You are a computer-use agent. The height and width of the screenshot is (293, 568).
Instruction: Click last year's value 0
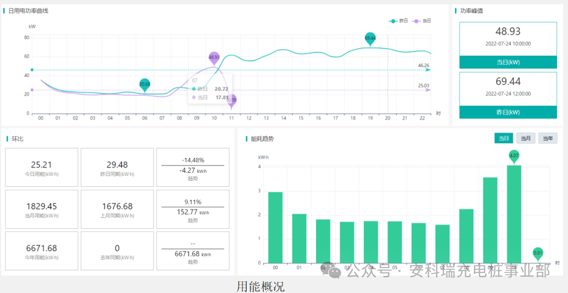[x=117, y=249]
